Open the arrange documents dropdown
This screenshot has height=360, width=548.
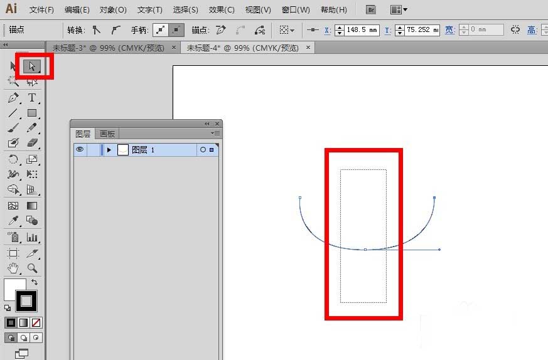[x=399, y=10]
